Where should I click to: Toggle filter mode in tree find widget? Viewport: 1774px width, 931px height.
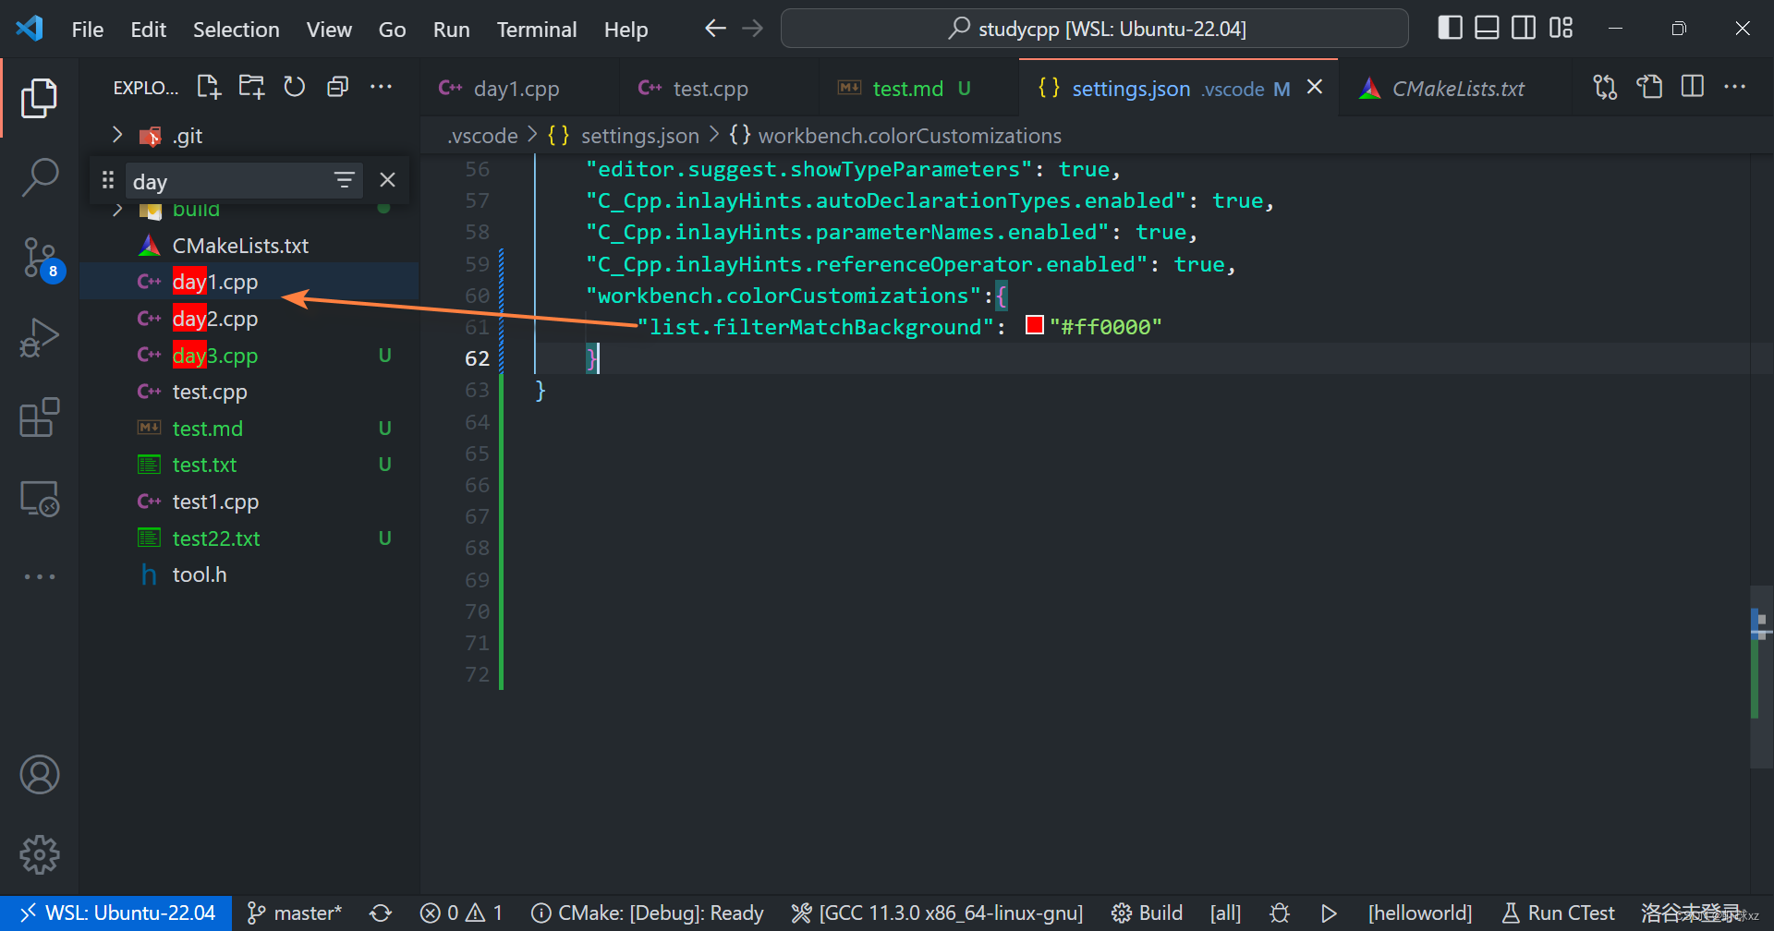pyautogui.click(x=344, y=180)
